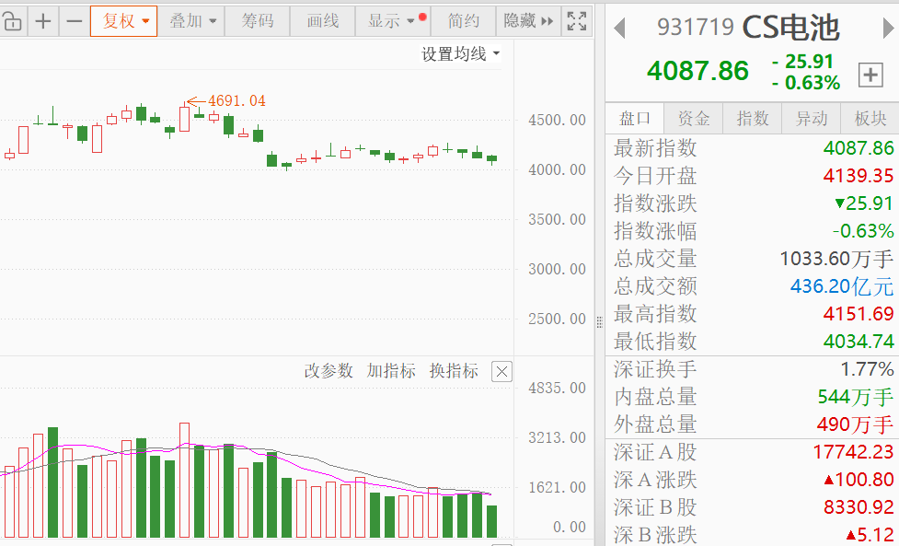899x546 pixels.
Task: Click 改参数 for the volume indicator
Action: click(328, 371)
